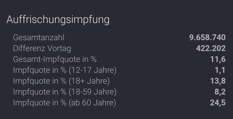Select the Gesamtanzahl label
This screenshot has height=119, width=233.
[x=39, y=37]
